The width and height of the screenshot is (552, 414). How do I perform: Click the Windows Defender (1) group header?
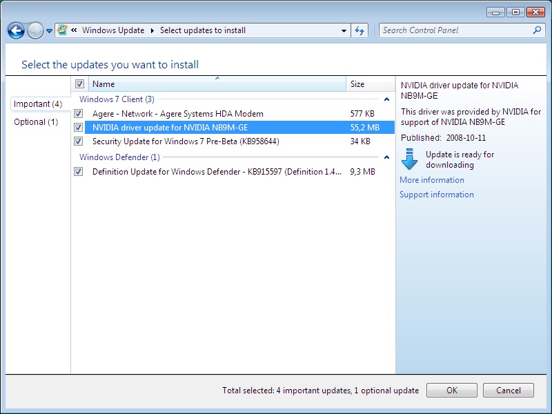pyautogui.click(x=119, y=157)
